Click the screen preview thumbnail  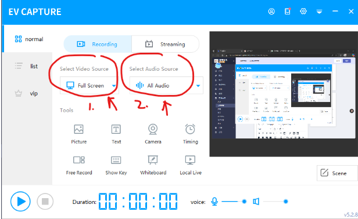(x=284, y=94)
